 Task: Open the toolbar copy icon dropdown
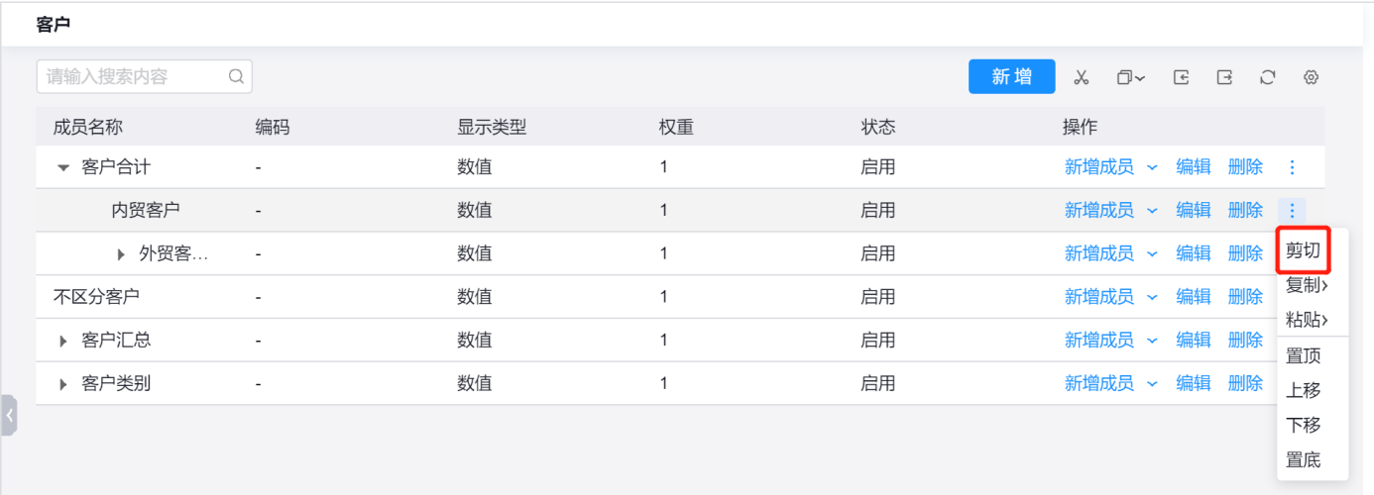click(x=1131, y=77)
